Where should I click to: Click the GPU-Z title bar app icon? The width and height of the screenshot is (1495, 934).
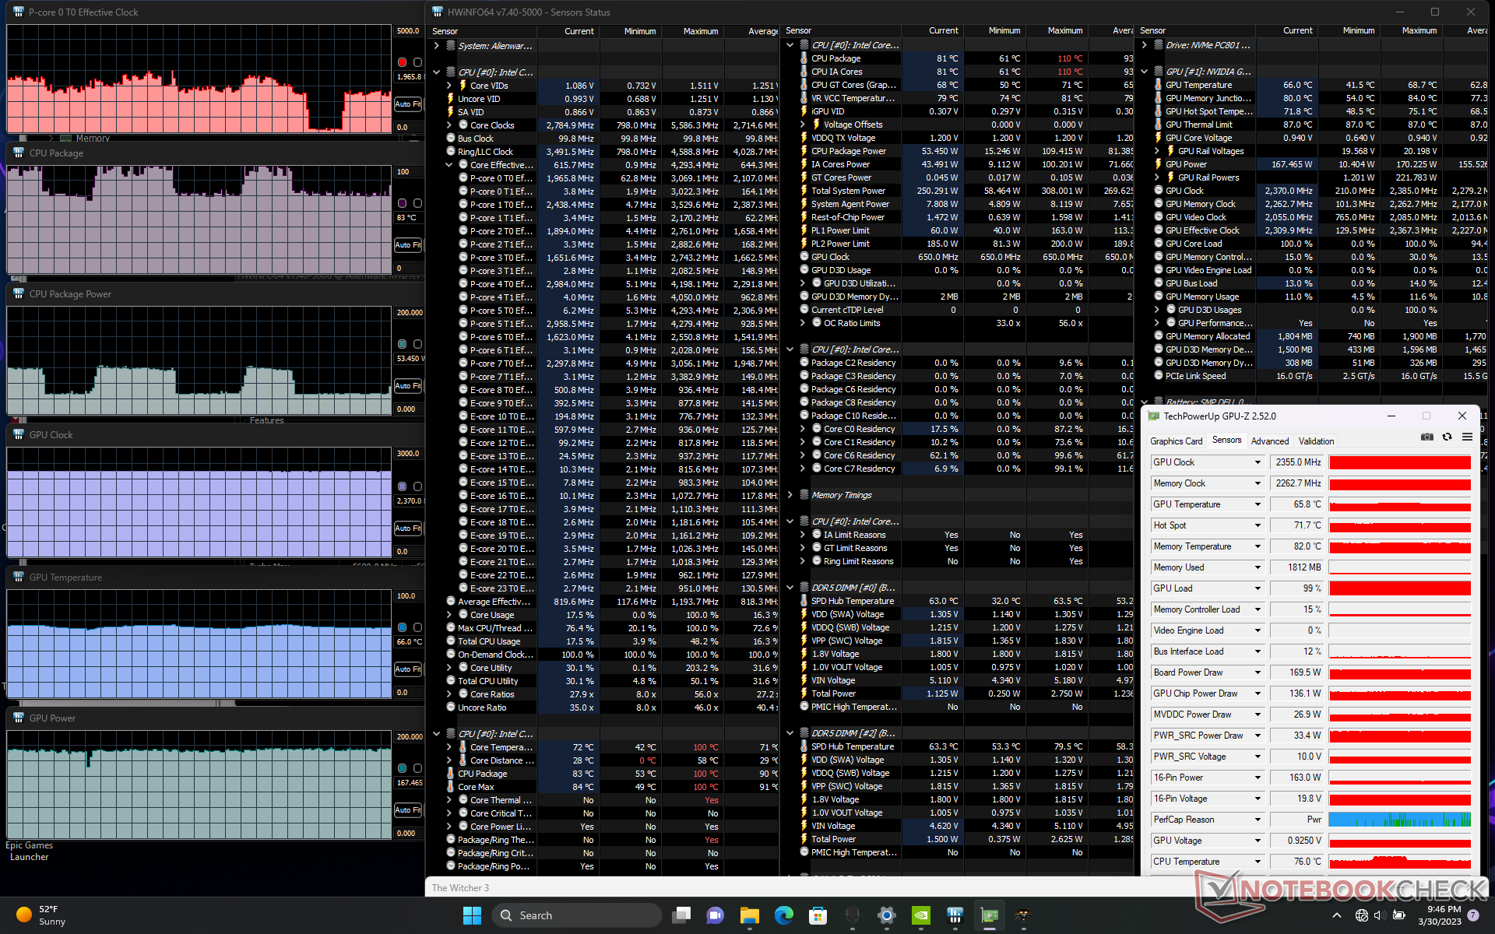tap(1153, 416)
